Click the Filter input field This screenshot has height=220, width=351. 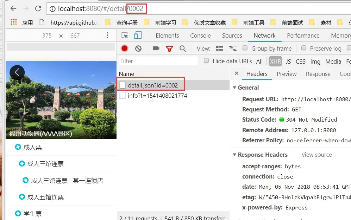pos(158,61)
